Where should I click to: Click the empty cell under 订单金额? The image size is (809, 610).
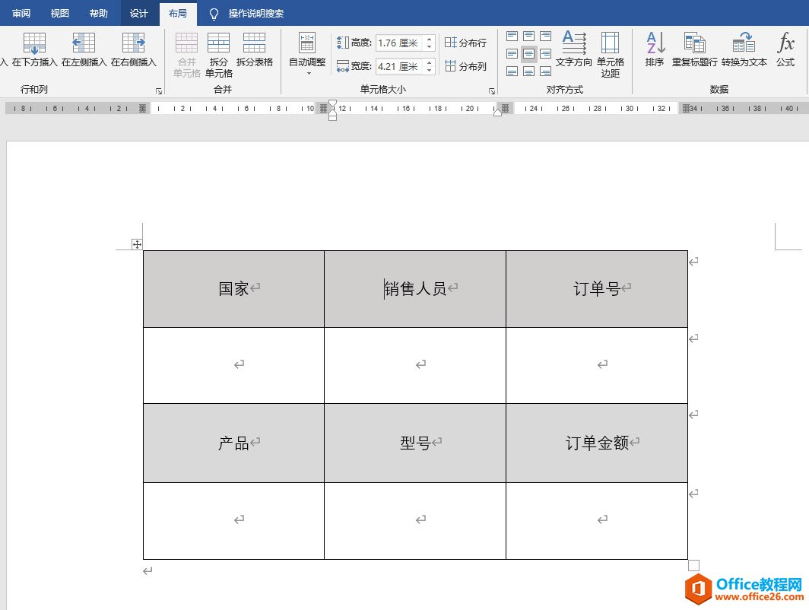pos(597,520)
